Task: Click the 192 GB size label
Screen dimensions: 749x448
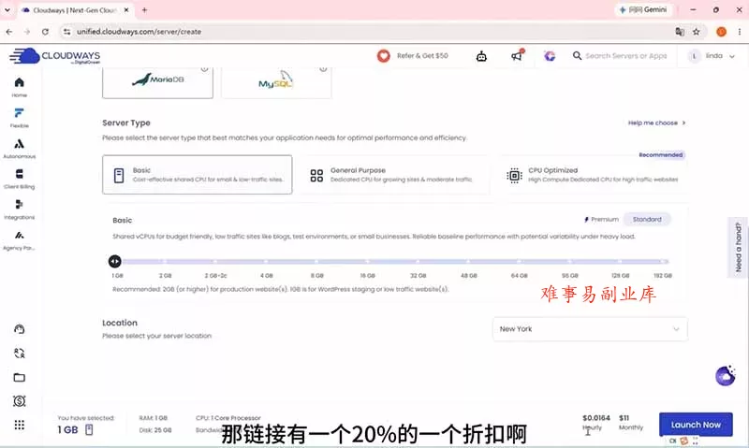Action: click(663, 276)
